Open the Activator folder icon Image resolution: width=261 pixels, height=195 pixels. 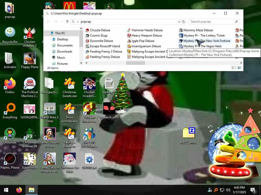click(x=10, y=60)
